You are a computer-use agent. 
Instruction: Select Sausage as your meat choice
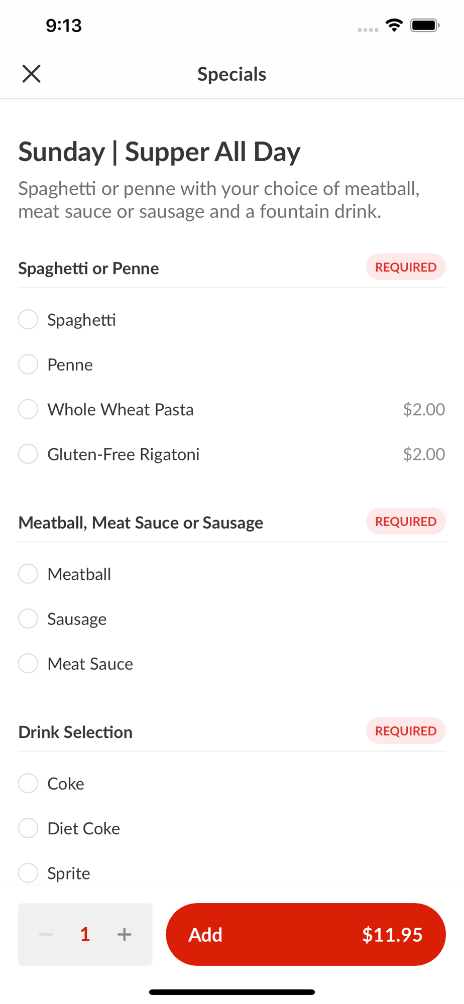pyautogui.click(x=28, y=618)
